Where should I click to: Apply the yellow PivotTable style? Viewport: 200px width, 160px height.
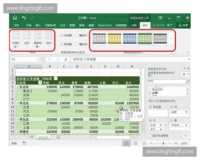115,38
